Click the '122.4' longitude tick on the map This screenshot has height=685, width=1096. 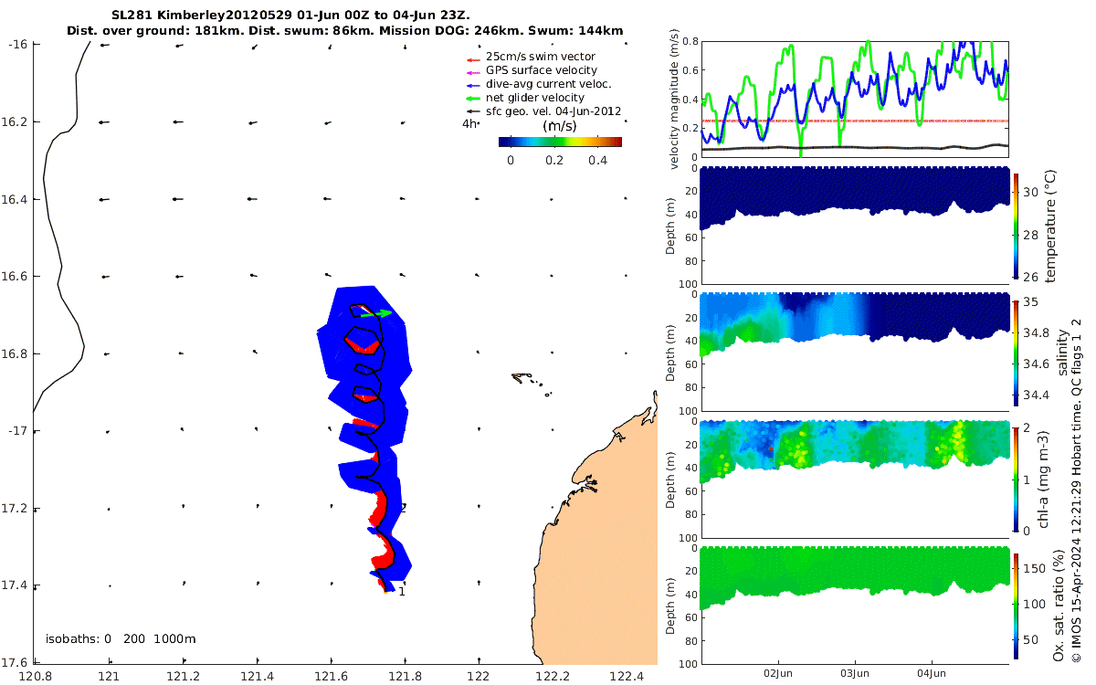click(x=625, y=676)
